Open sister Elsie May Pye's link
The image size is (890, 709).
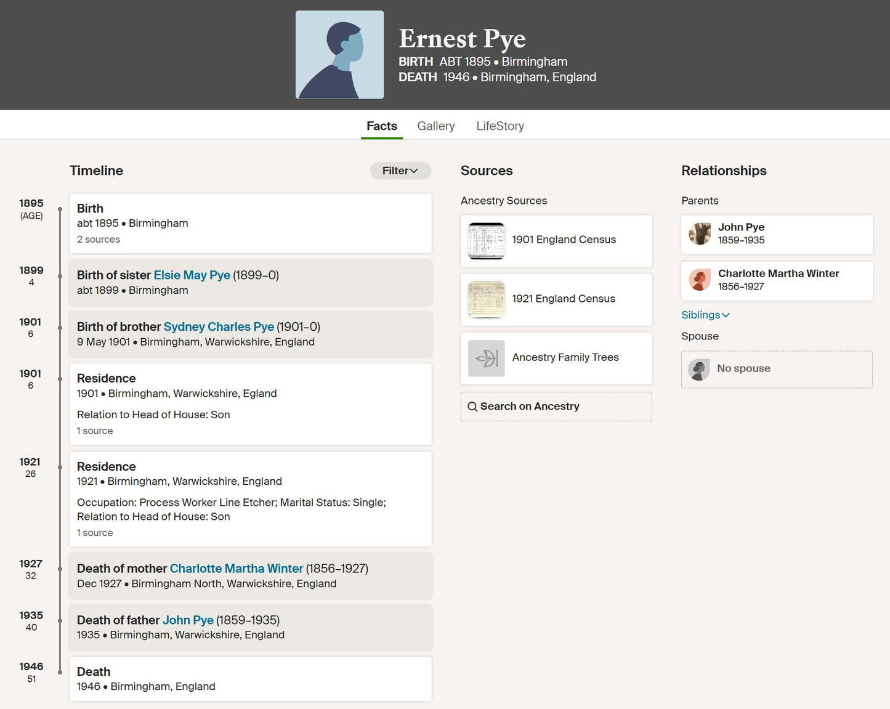pos(192,275)
